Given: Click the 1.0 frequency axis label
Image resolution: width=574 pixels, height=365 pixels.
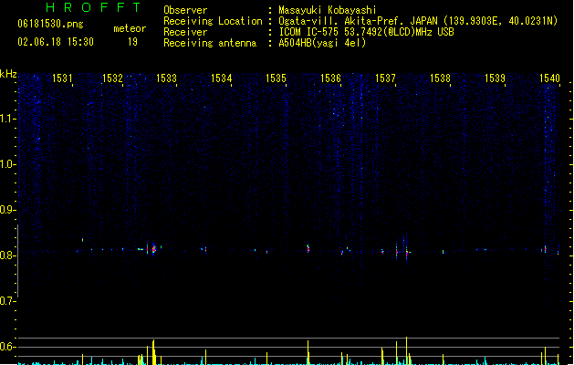Looking at the screenshot, I should point(7,164).
